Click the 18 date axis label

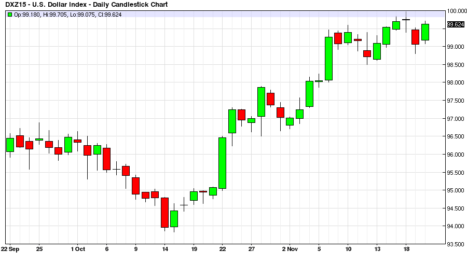pos(406,249)
